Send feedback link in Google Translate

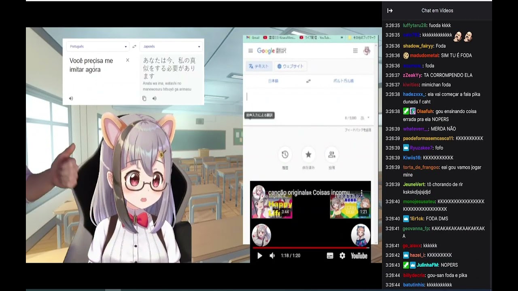358,130
